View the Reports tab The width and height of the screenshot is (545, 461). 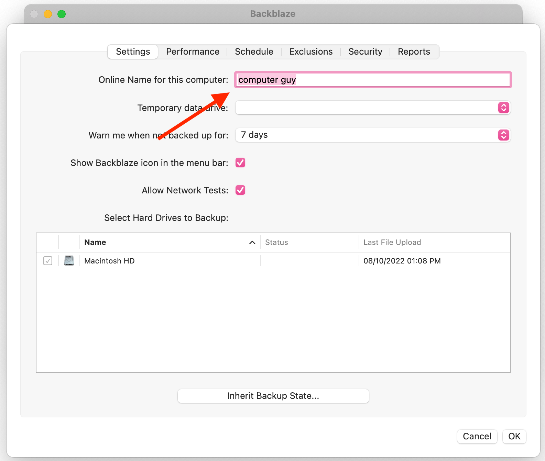[414, 52]
